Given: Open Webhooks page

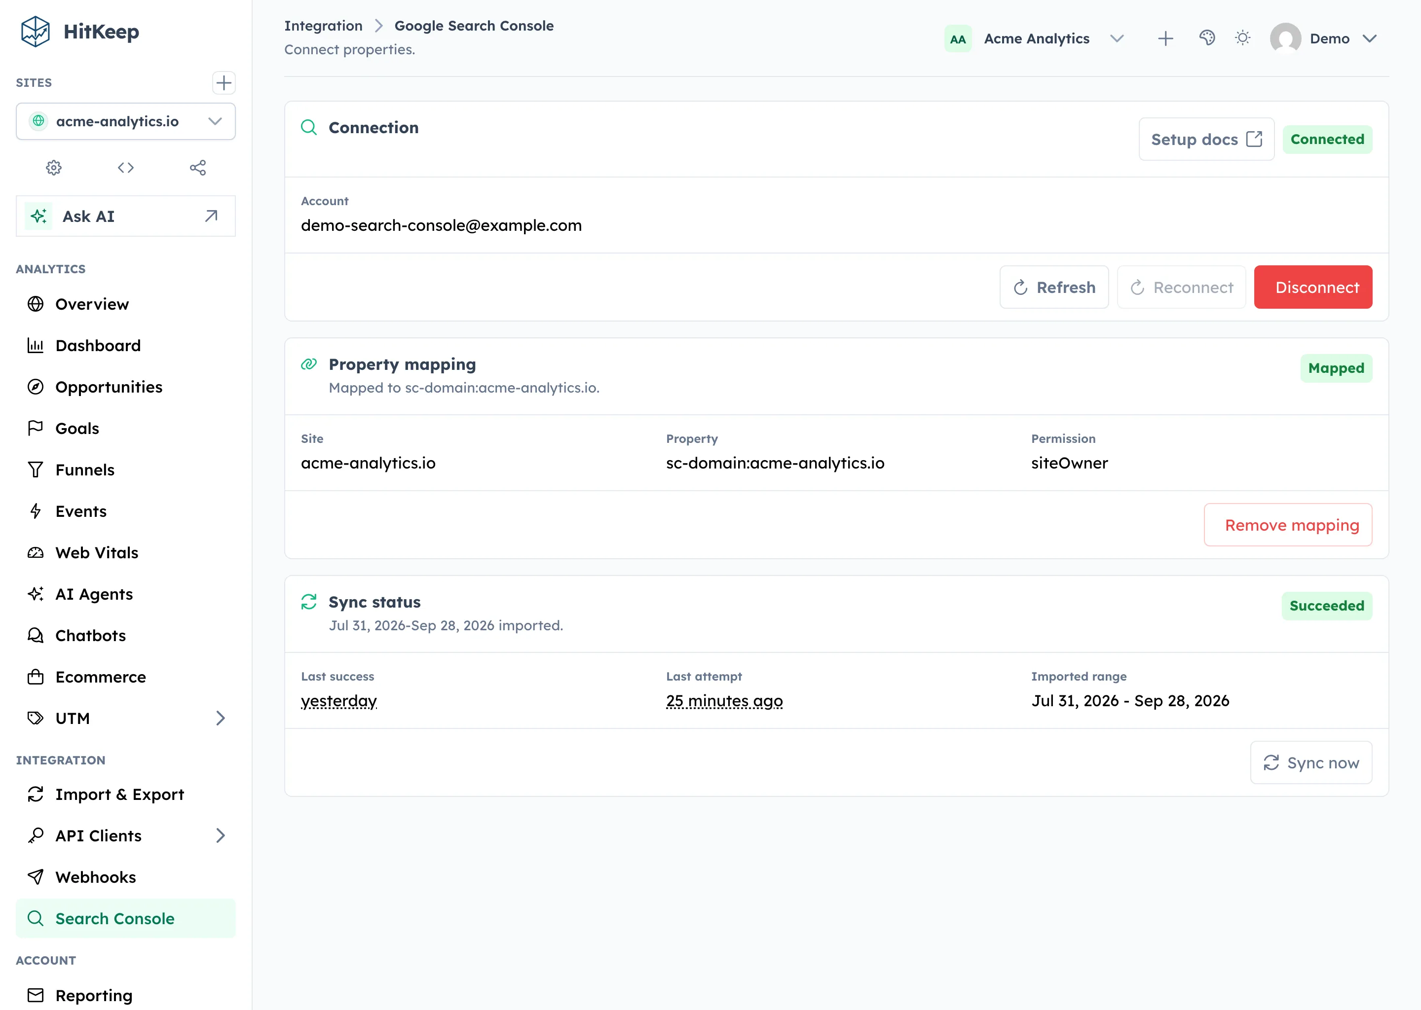Looking at the screenshot, I should point(126,877).
